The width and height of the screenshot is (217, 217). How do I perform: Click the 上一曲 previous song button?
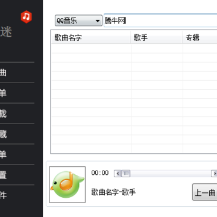205,192
